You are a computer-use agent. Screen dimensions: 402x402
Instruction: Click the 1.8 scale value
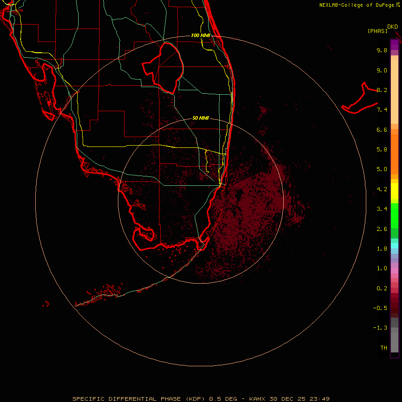pyautogui.click(x=382, y=249)
